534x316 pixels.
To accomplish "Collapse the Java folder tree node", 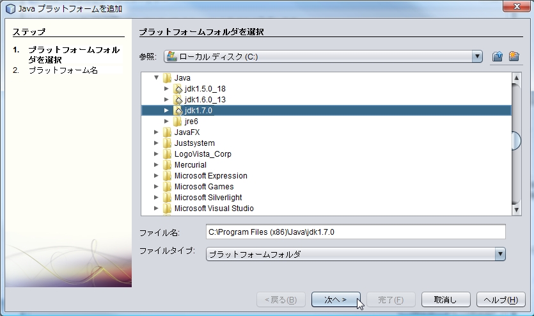I will click(x=156, y=78).
